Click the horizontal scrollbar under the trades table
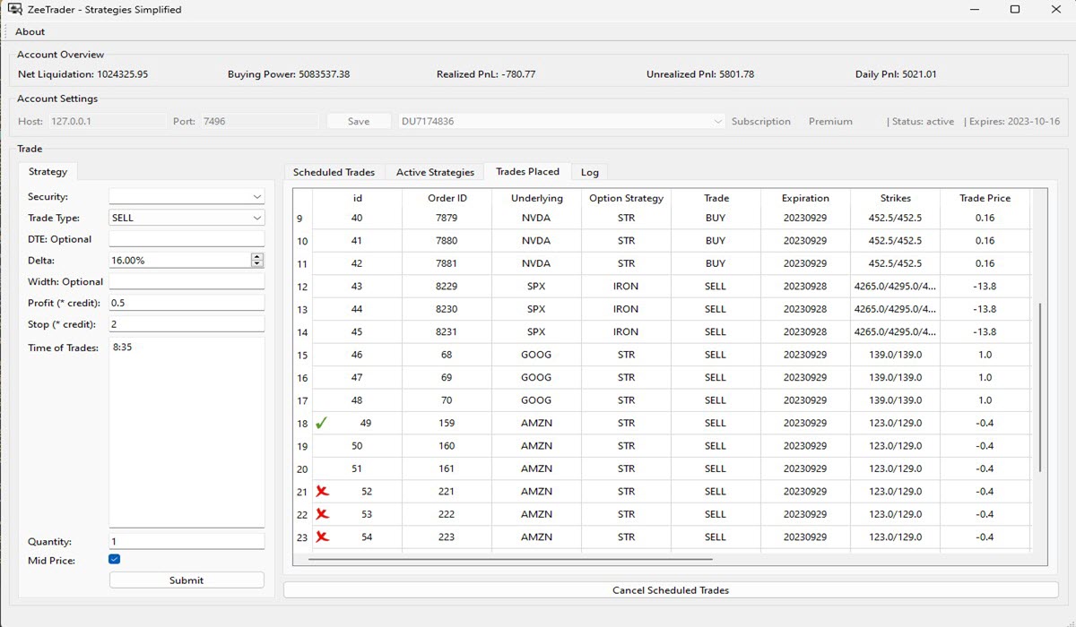Screen dimensions: 1076x627 click(509, 559)
